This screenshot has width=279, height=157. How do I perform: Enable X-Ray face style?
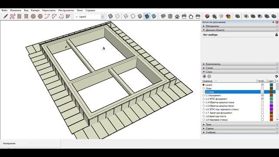tap(110, 17)
